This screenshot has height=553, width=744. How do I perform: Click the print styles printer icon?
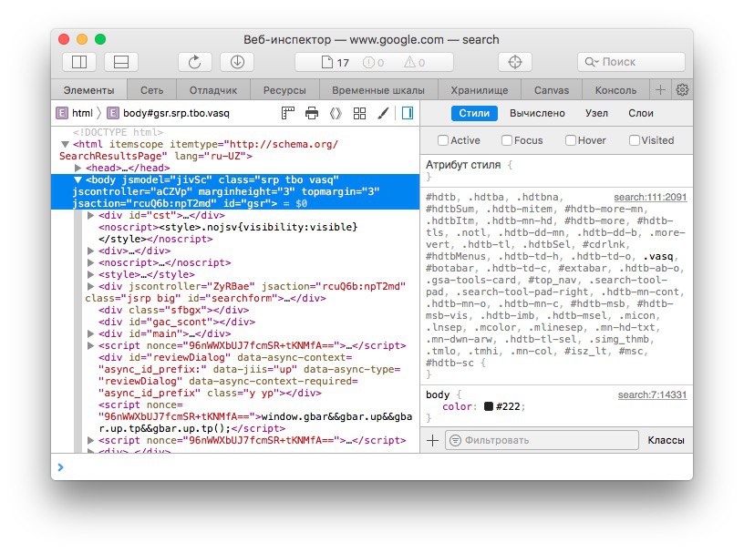[312, 113]
